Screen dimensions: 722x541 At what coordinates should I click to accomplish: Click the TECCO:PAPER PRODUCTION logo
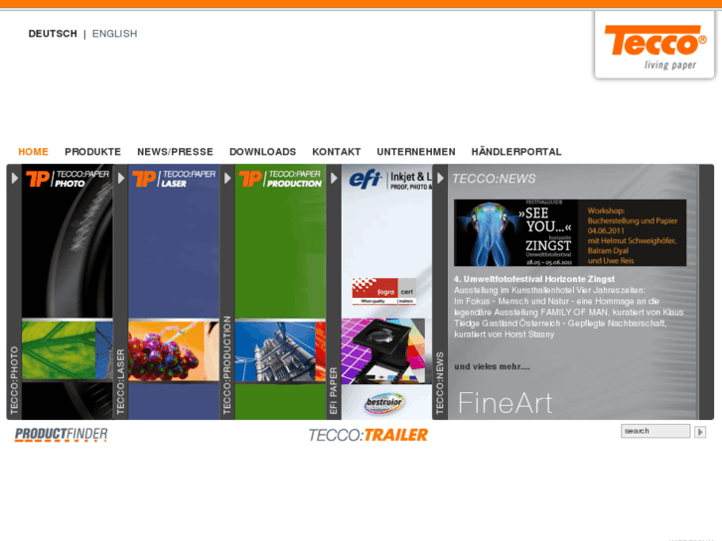[280, 179]
